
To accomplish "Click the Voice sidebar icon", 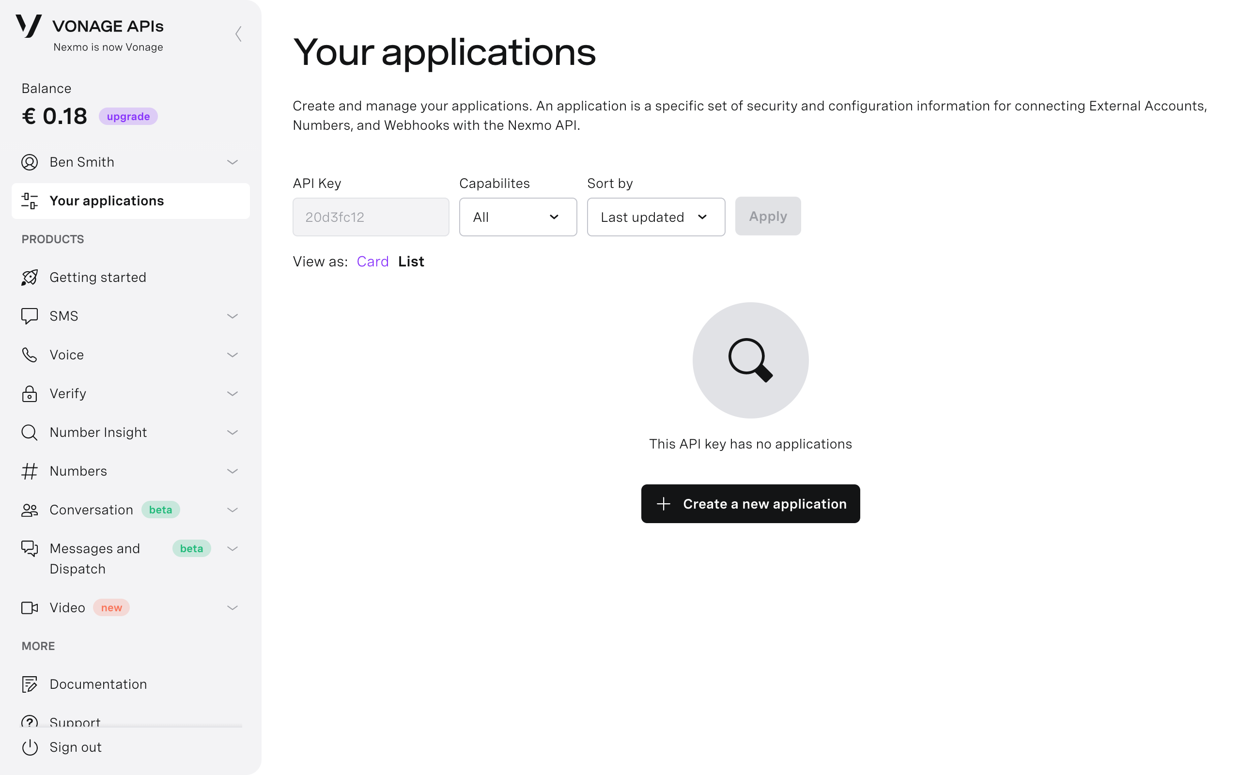I will pos(30,355).
